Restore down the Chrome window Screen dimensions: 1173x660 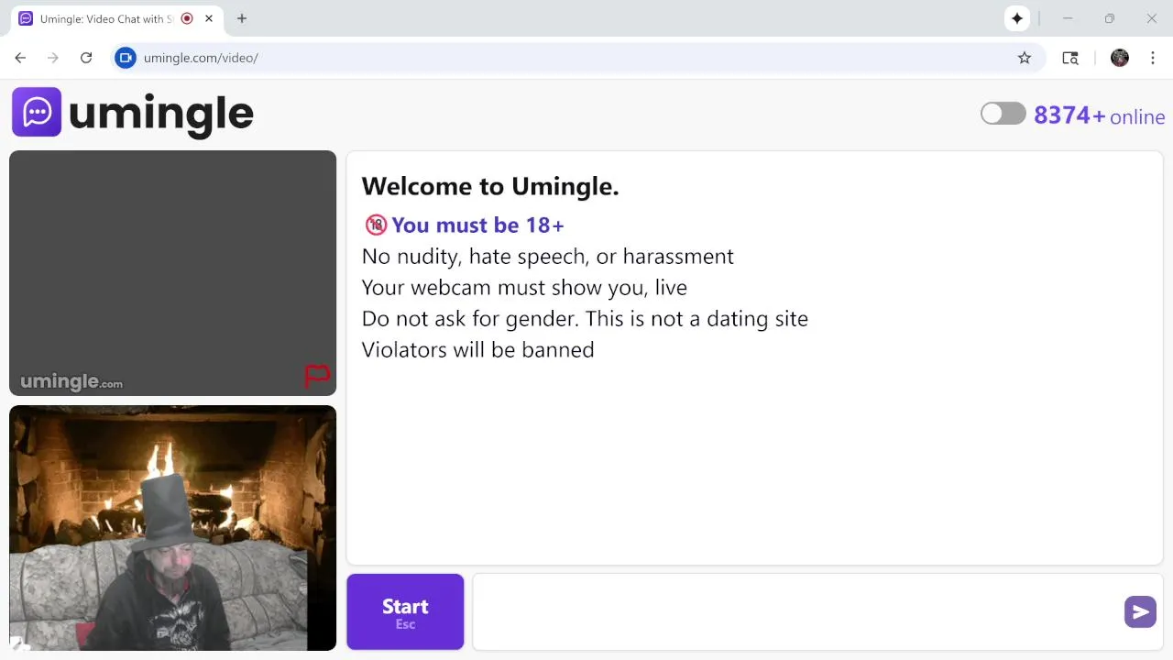[x=1110, y=18]
